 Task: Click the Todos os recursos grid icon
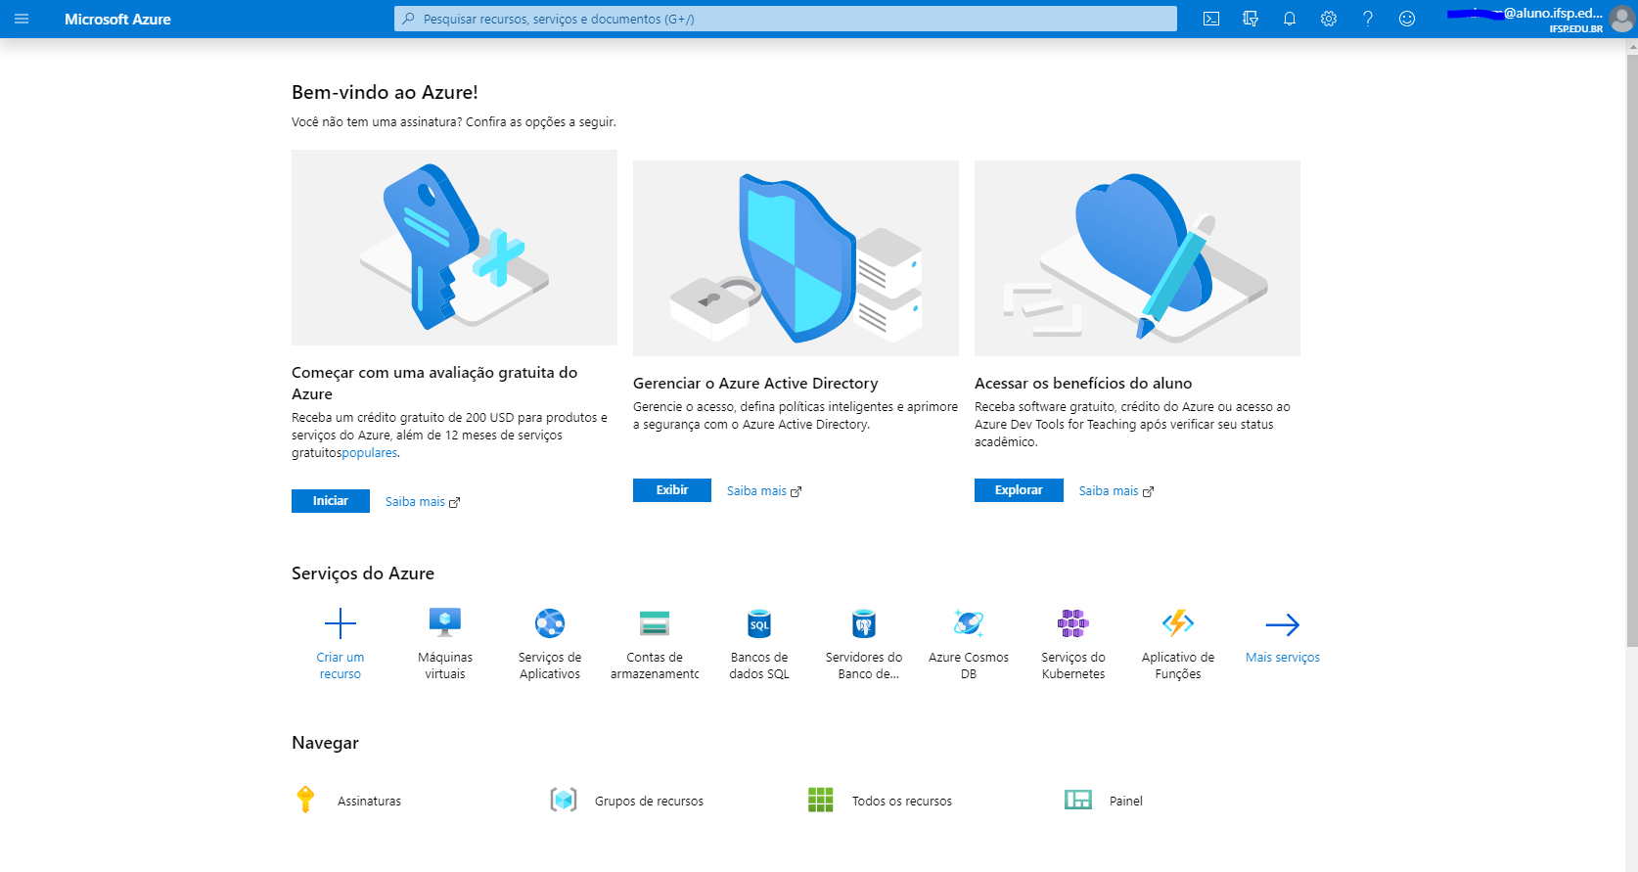[821, 800]
